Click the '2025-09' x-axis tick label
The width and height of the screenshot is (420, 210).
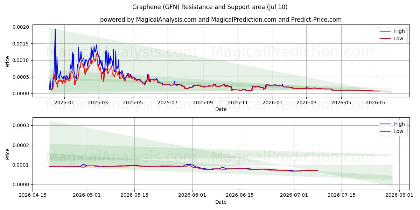pyautogui.click(x=203, y=103)
